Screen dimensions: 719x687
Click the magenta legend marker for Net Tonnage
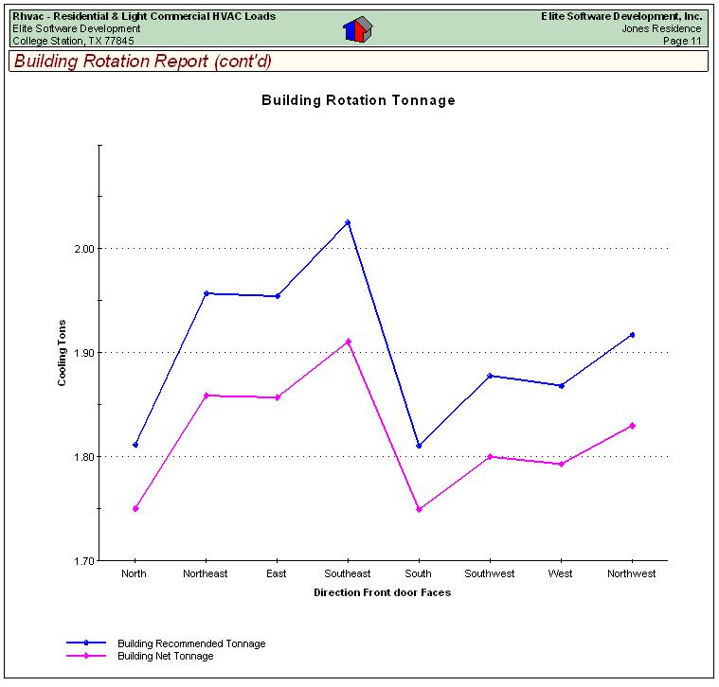(x=86, y=656)
